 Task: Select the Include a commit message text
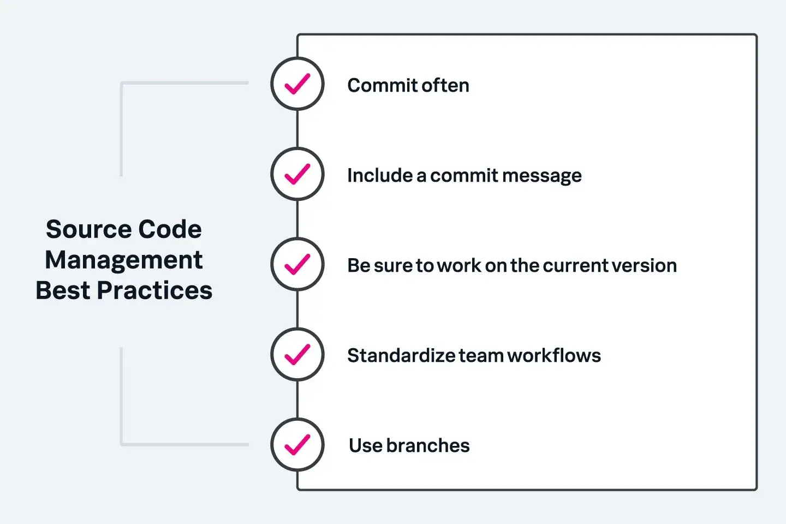tap(464, 175)
